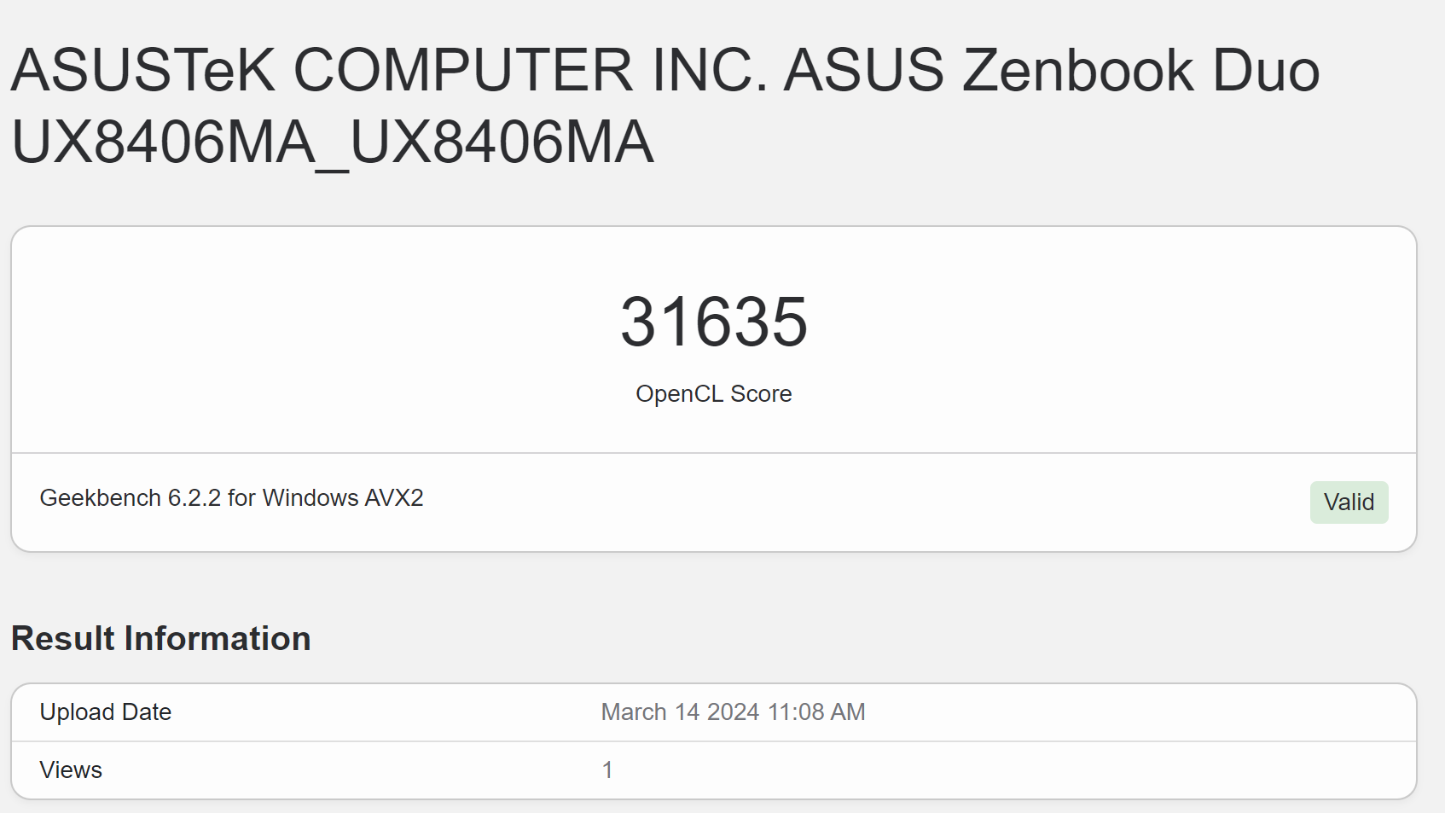Click the ASUSTeK COMPUTER INC. text in title
Image resolution: width=1445 pixels, height=813 pixels.
pos(390,70)
